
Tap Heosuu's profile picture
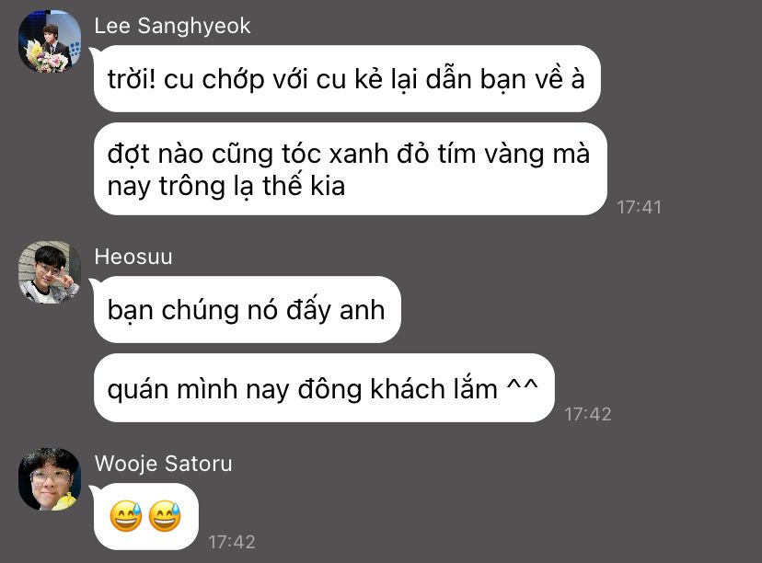point(50,272)
